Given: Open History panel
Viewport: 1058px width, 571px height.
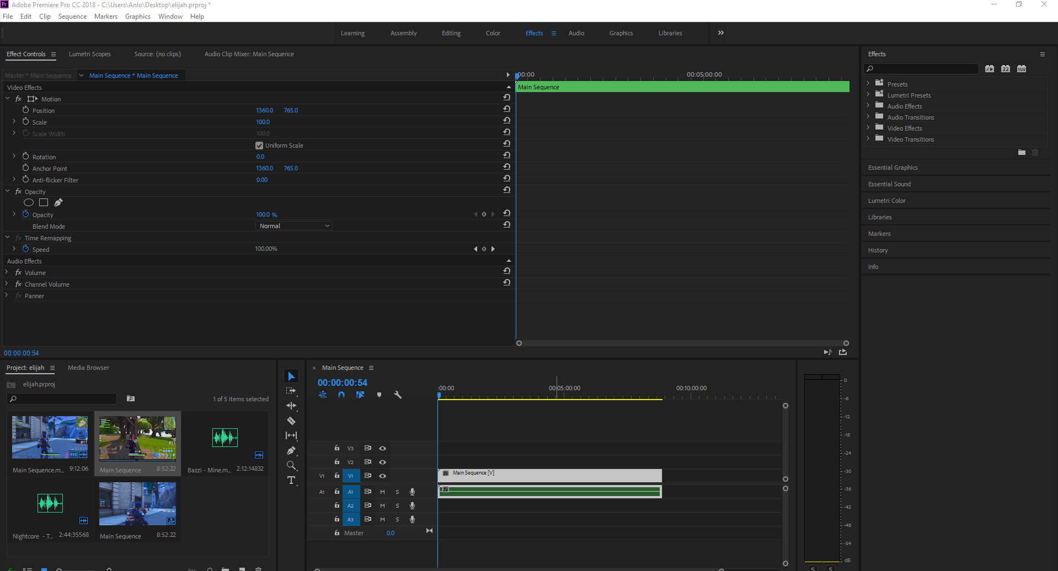Looking at the screenshot, I should (878, 250).
